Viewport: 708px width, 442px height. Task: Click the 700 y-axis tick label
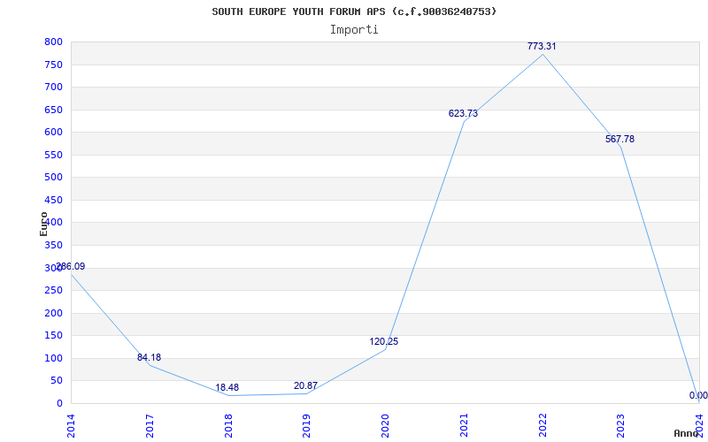pyautogui.click(x=53, y=87)
